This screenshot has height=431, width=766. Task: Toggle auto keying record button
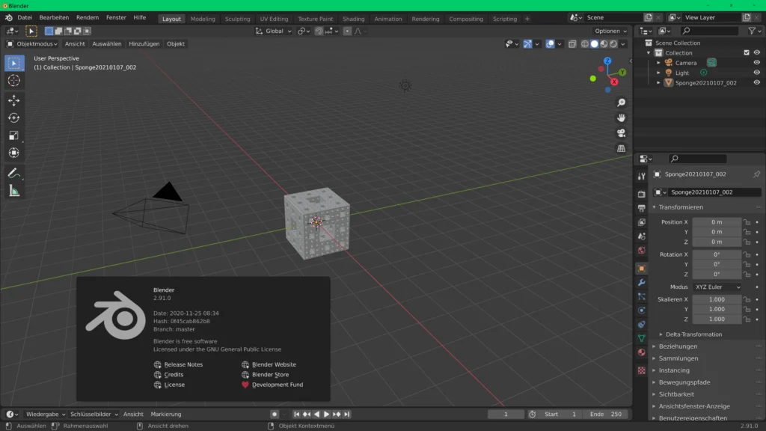pos(274,414)
